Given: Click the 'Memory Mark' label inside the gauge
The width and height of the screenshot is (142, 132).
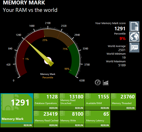Looking at the screenshot, I should 48,74.
